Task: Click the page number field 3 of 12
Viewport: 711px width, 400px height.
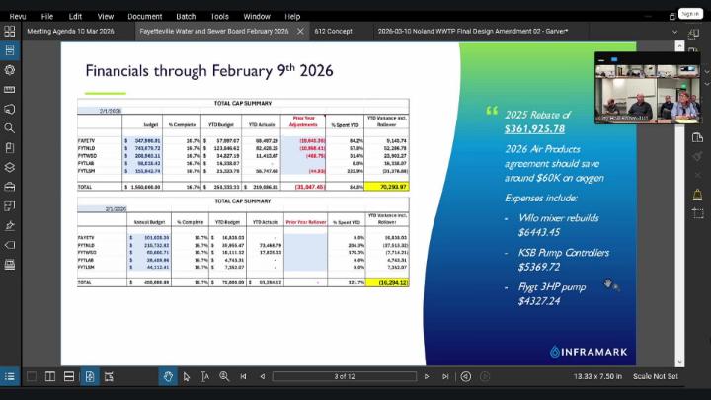Action: click(x=345, y=376)
